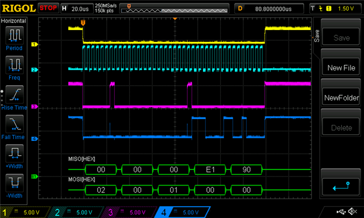
Task: Click the MOSI decoded byte 01
Action: [173, 190]
